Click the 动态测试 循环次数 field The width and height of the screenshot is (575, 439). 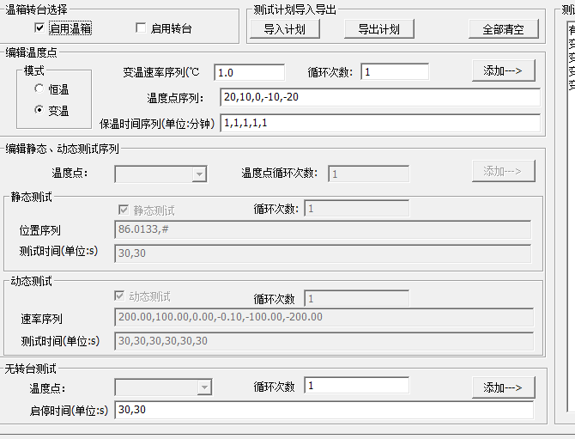pyautogui.click(x=357, y=298)
